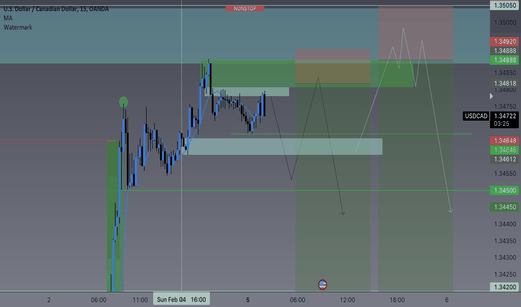Click the green 1.34888 price label
Screen dimensions: 521x307
pos(505,60)
